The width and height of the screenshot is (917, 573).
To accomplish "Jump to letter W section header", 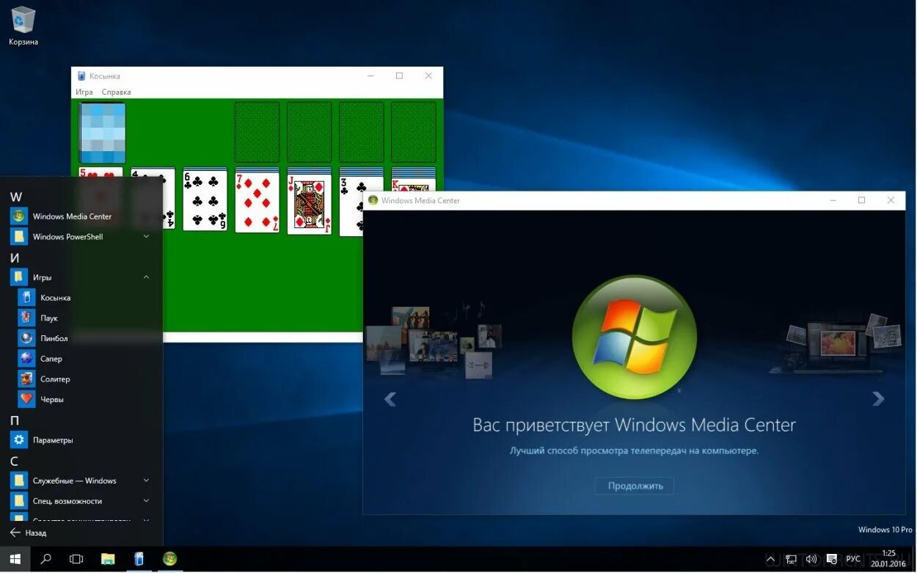I will click(x=16, y=197).
